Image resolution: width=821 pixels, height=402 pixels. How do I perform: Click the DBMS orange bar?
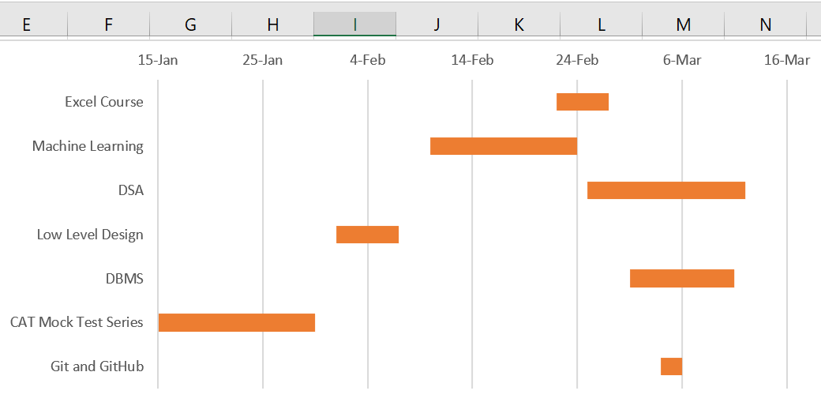[x=681, y=279]
